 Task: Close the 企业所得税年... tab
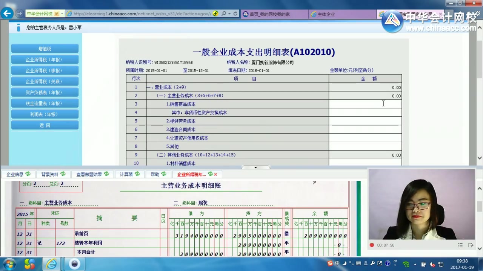[x=215, y=174]
